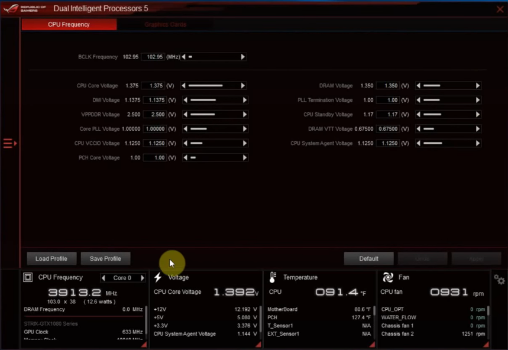Expand the Fan monitor panel corner
Image resolution: width=508 pixels, height=350 pixels.
click(486, 345)
